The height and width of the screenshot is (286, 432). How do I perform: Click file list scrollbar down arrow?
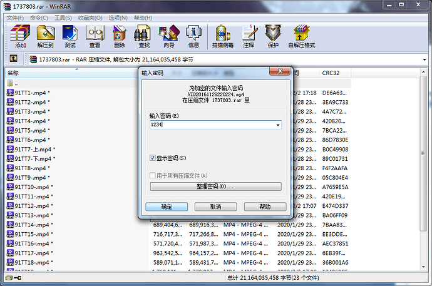(423, 267)
